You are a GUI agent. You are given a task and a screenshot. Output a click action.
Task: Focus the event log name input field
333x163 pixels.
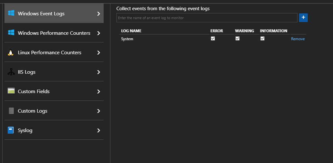tap(206, 18)
